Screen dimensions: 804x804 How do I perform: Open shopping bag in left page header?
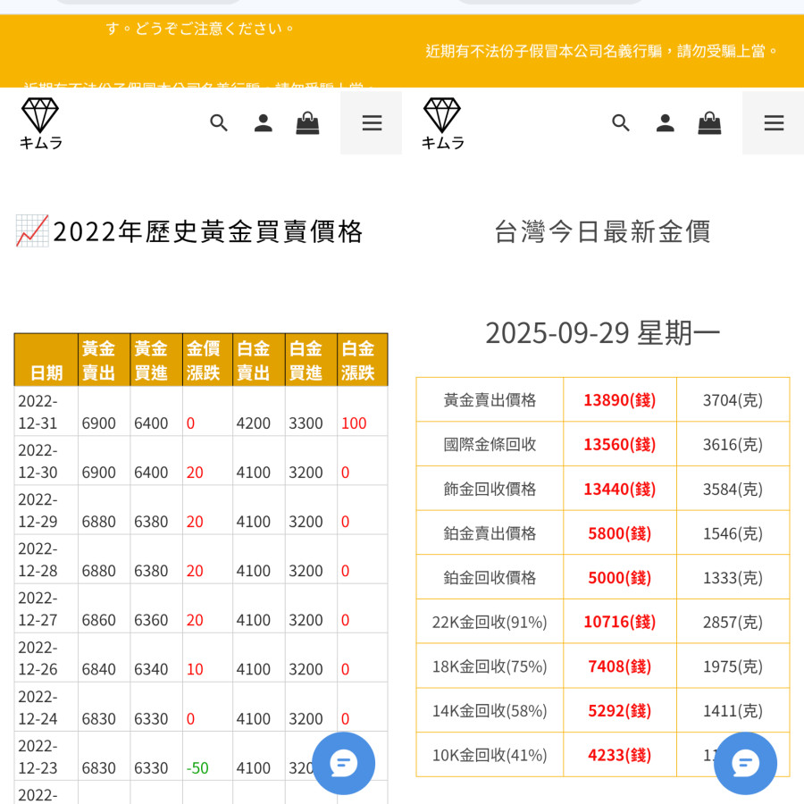pos(307,123)
